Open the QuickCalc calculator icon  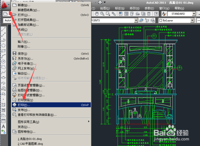[149, 14]
